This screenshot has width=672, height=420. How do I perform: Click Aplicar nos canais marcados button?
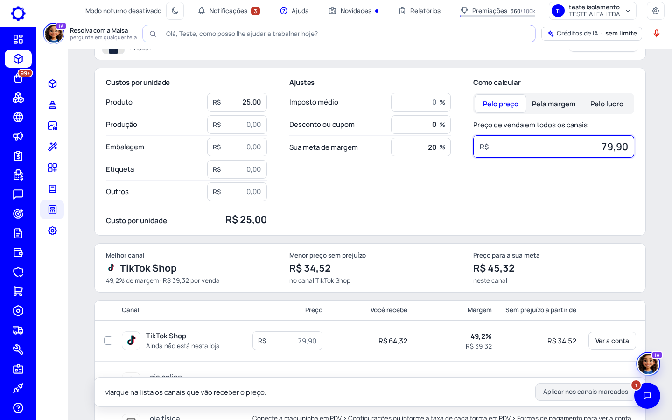tap(585, 392)
